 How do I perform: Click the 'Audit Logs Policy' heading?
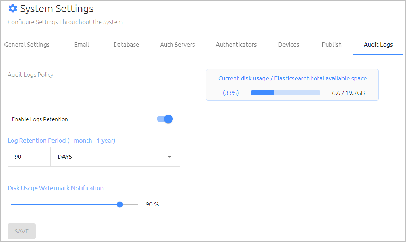(x=30, y=75)
